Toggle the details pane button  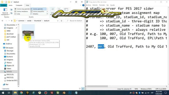[11, 13]
